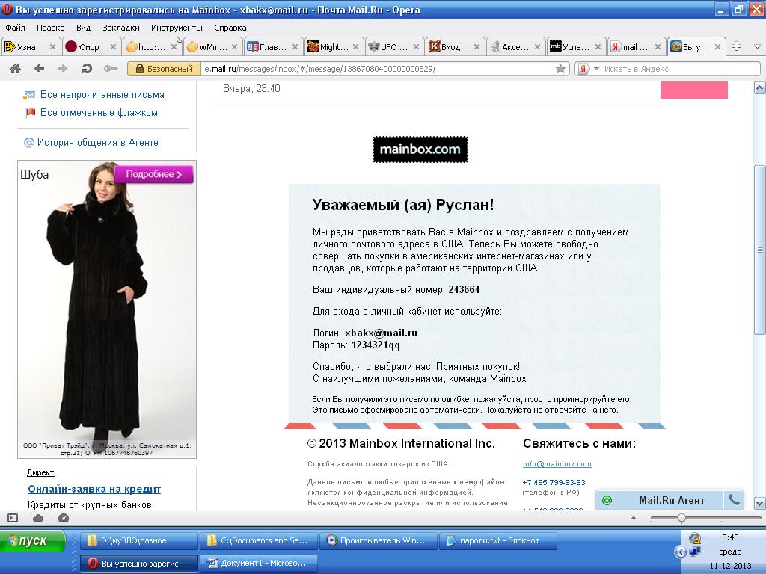Click the Home button in toolbar
This screenshot has width=766, height=574.
pyautogui.click(x=15, y=69)
